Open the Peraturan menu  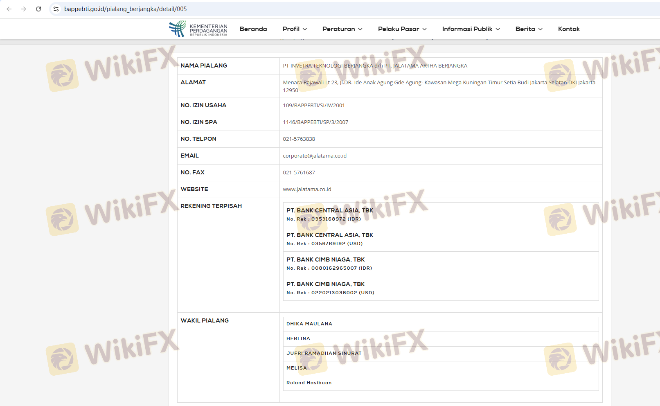342,29
